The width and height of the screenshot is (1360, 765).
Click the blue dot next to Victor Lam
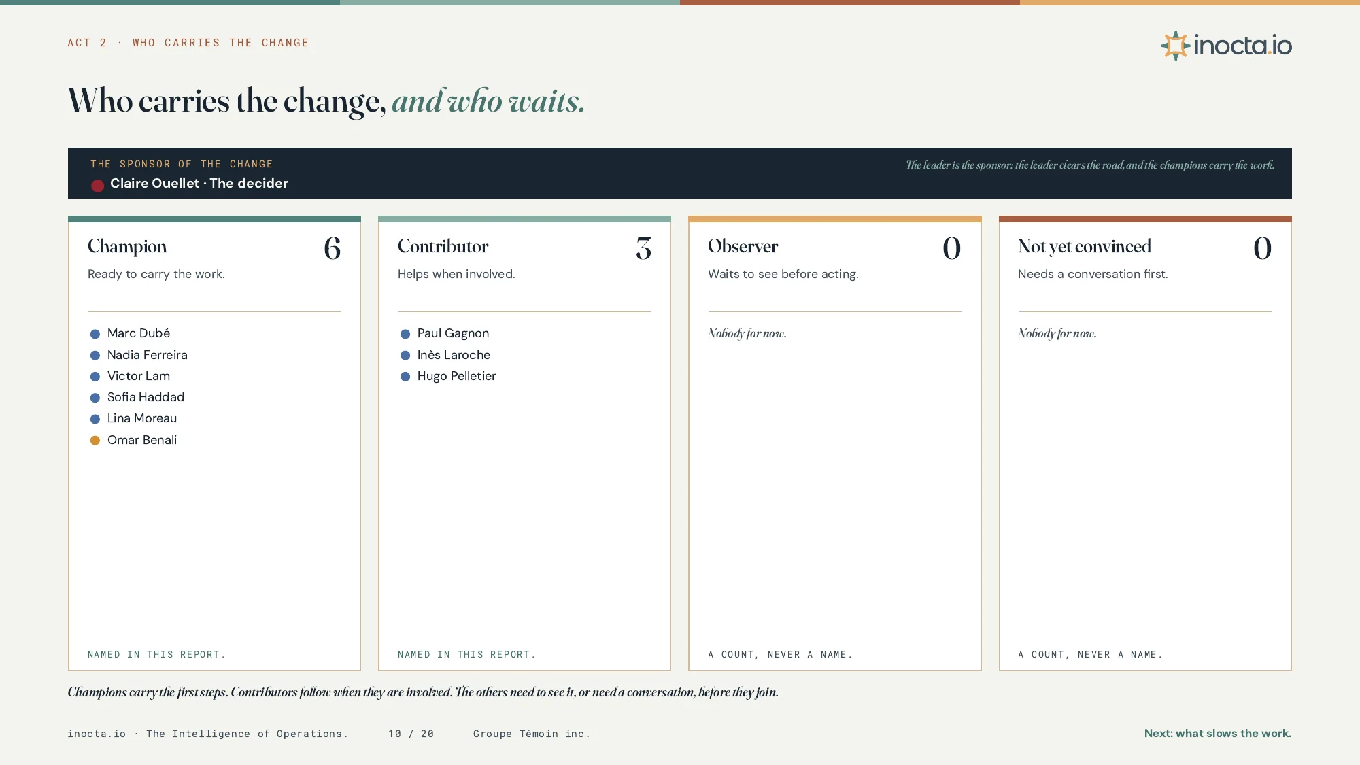95,377
